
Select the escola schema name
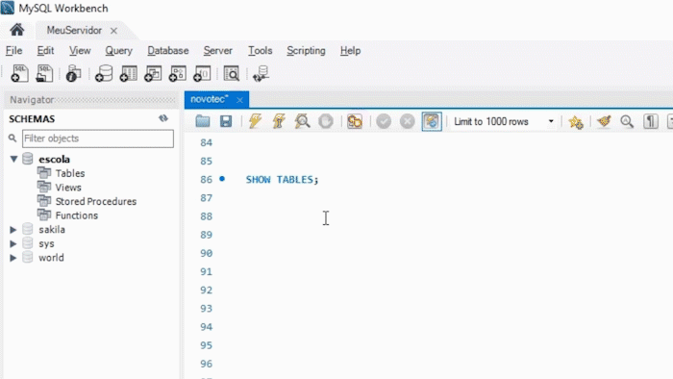click(54, 160)
